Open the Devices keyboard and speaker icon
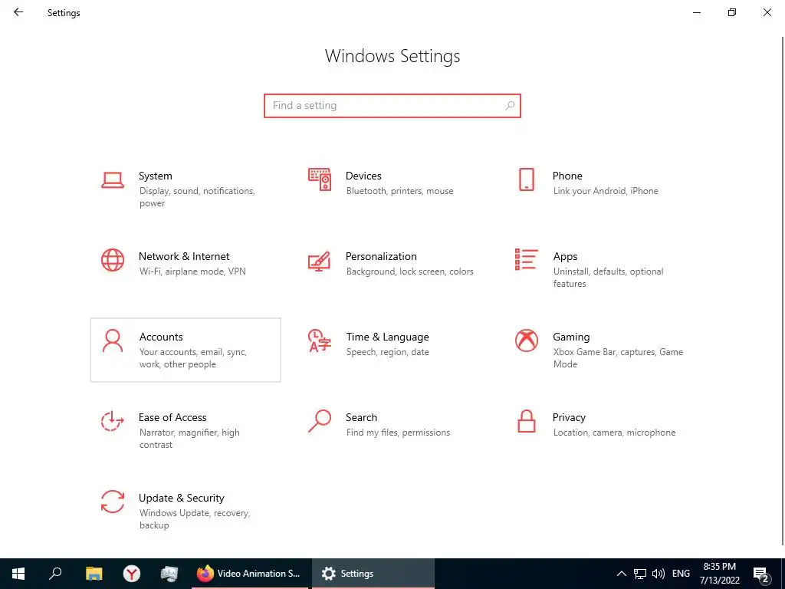The height and width of the screenshot is (589, 785). (x=320, y=179)
